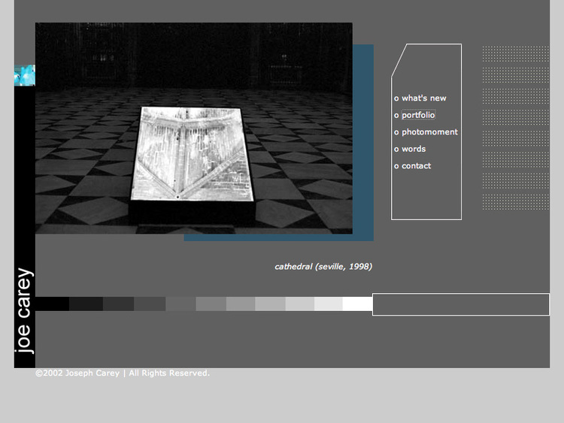Select the portfolio menu item

(418, 116)
